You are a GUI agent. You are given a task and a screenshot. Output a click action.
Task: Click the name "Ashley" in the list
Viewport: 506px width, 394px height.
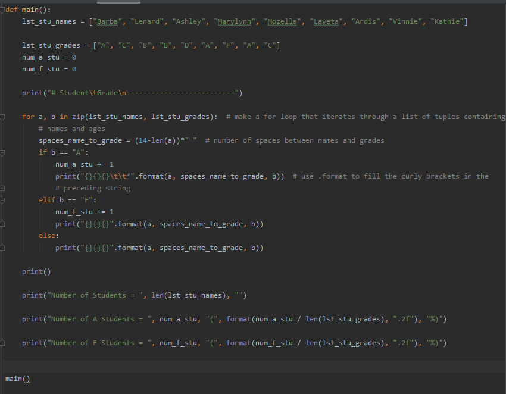pos(189,21)
